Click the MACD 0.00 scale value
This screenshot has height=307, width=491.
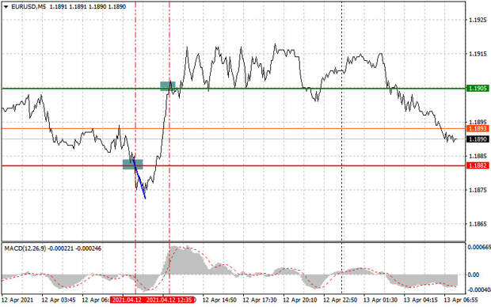pos(473,275)
